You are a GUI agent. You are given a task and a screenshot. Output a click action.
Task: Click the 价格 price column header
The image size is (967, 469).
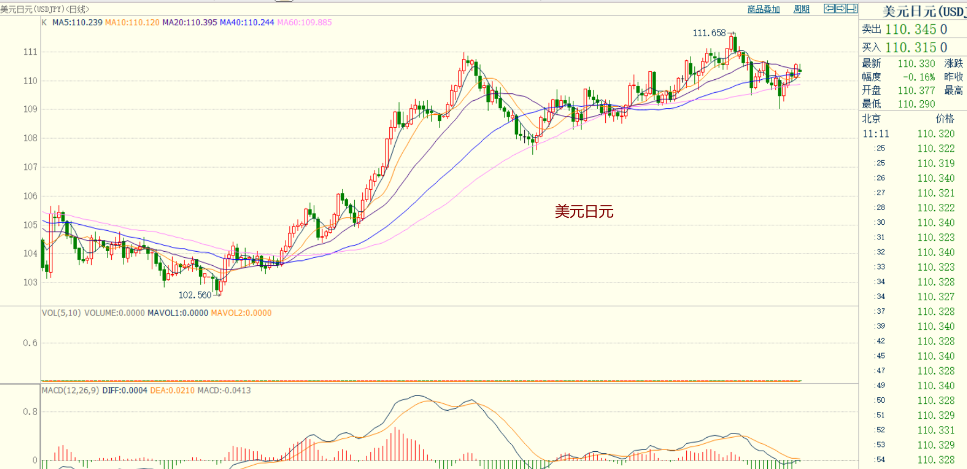coord(945,119)
